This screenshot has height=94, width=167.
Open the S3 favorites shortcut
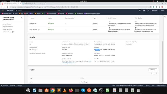[44, 14]
